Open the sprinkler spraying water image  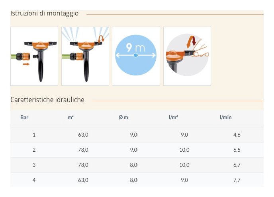pyautogui.click(x=85, y=56)
